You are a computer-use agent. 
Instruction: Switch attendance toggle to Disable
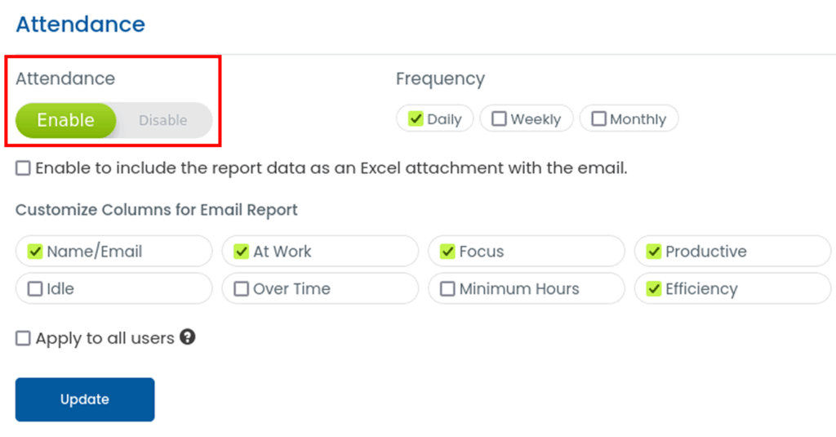[162, 120]
